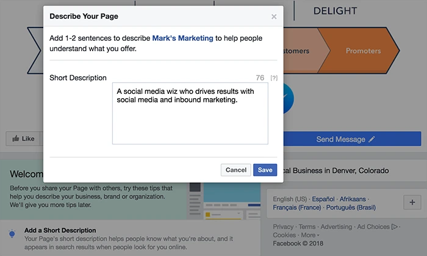This screenshot has height=256, width=427.
Task: Open the Mark's Marketing page link
Action: click(182, 38)
